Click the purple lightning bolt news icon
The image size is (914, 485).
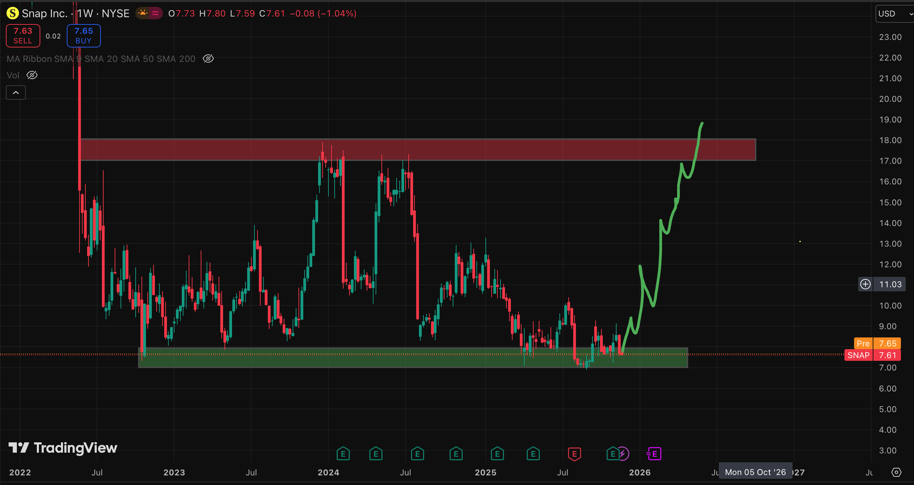tap(623, 454)
